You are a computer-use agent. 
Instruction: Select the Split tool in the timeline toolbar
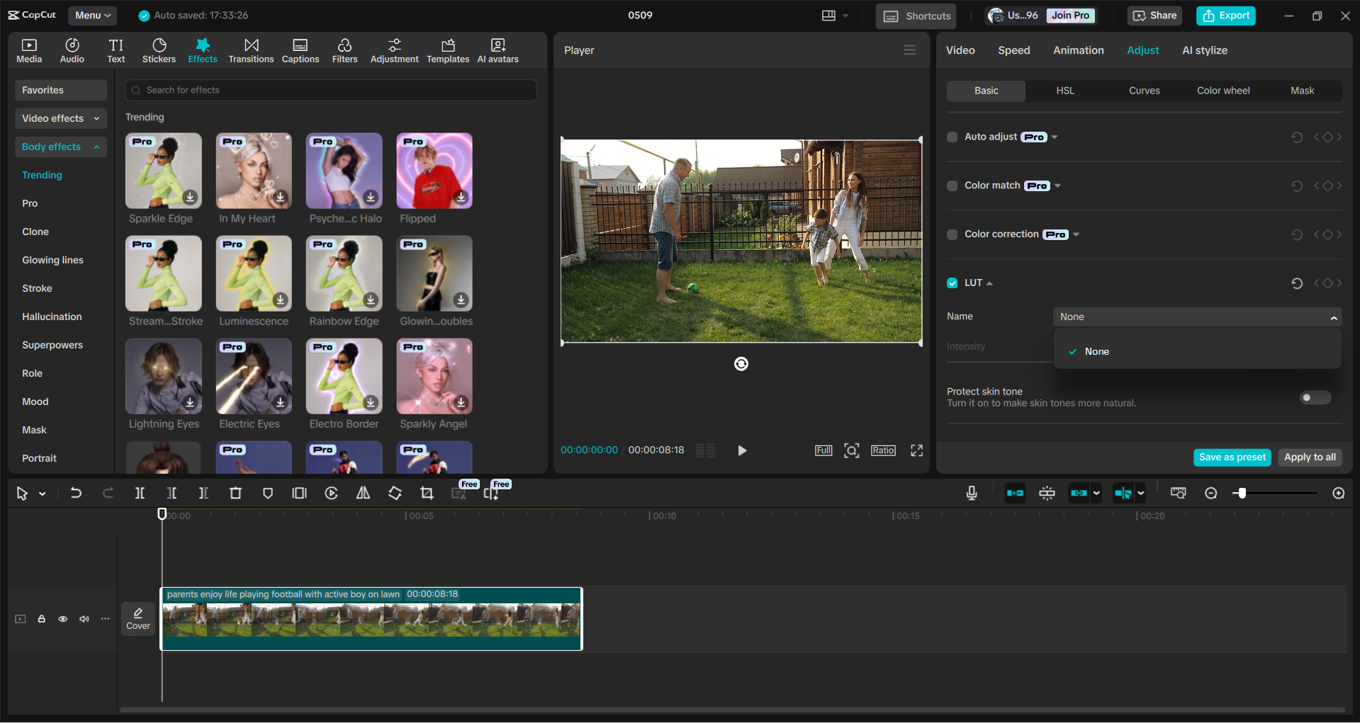(140, 493)
